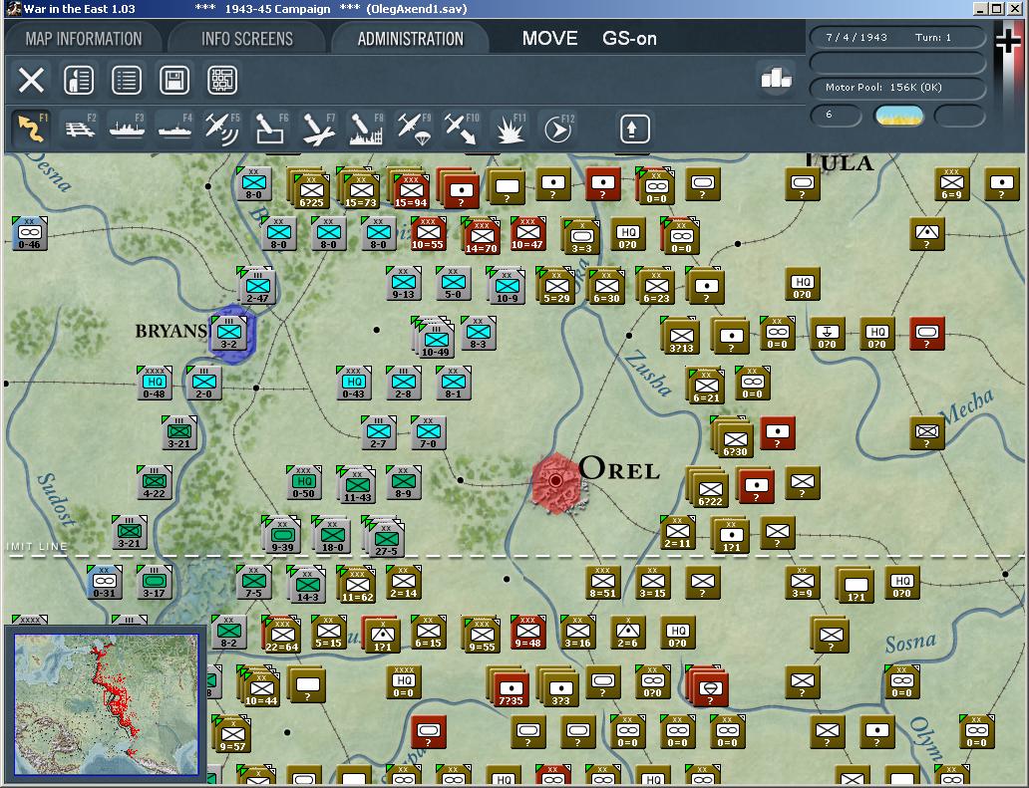
Task: Select Bomb unit mode (F6)
Action: pos(270,129)
